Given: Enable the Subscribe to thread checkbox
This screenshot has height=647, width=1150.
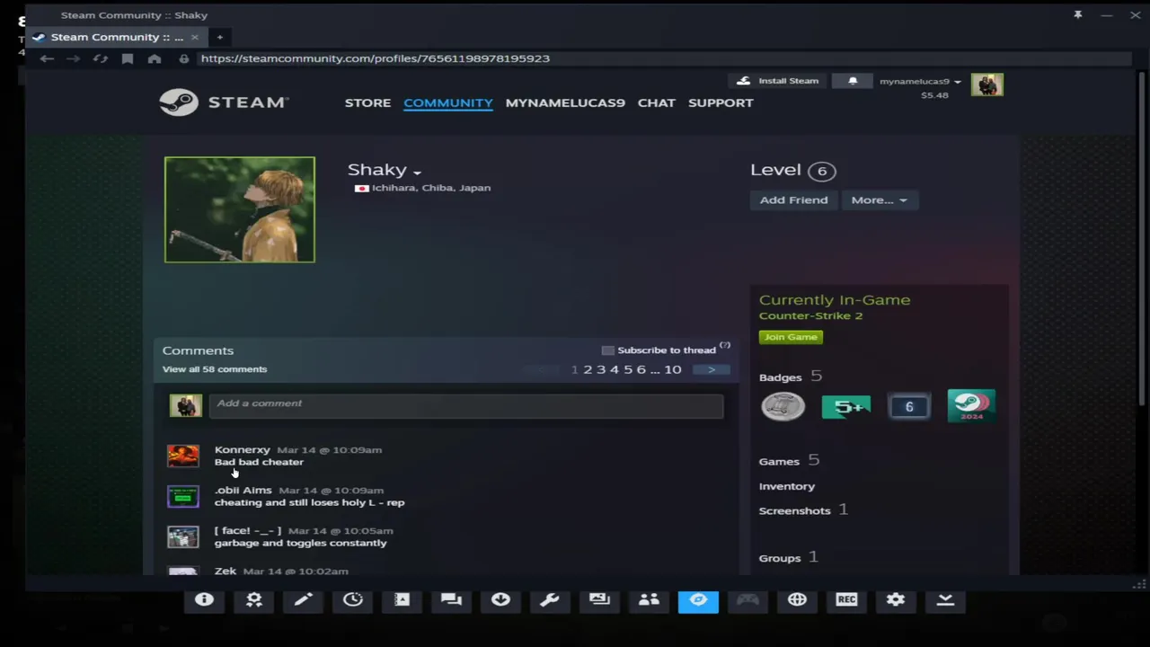Looking at the screenshot, I should point(608,350).
